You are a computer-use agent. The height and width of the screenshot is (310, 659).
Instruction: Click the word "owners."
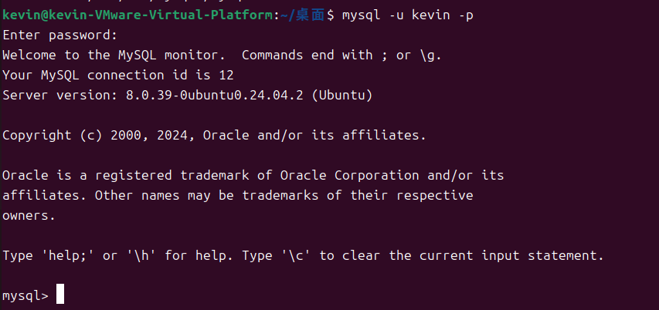(x=29, y=215)
